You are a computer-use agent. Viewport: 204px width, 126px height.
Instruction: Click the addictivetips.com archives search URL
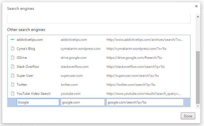click(145, 40)
